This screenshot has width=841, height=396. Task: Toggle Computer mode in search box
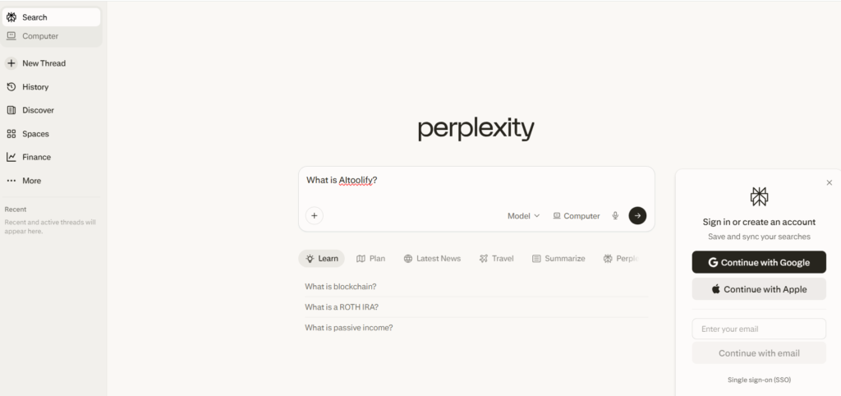point(576,216)
